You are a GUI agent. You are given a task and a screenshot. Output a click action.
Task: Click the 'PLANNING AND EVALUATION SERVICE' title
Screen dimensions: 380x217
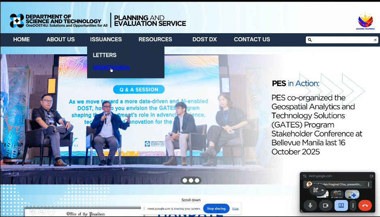(150, 21)
